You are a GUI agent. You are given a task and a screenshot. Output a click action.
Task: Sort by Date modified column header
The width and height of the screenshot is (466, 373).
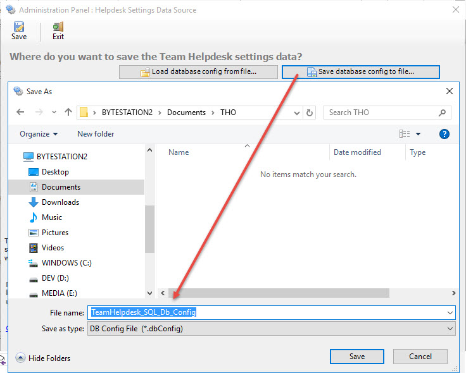click(357, 152)
